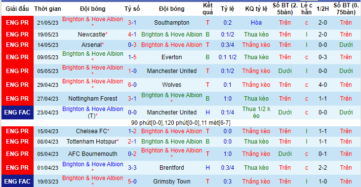The width and height of the screenshot is (361, 187).
Task: Open the 6-0 score versus Wolves
Action: pos(132,85)
